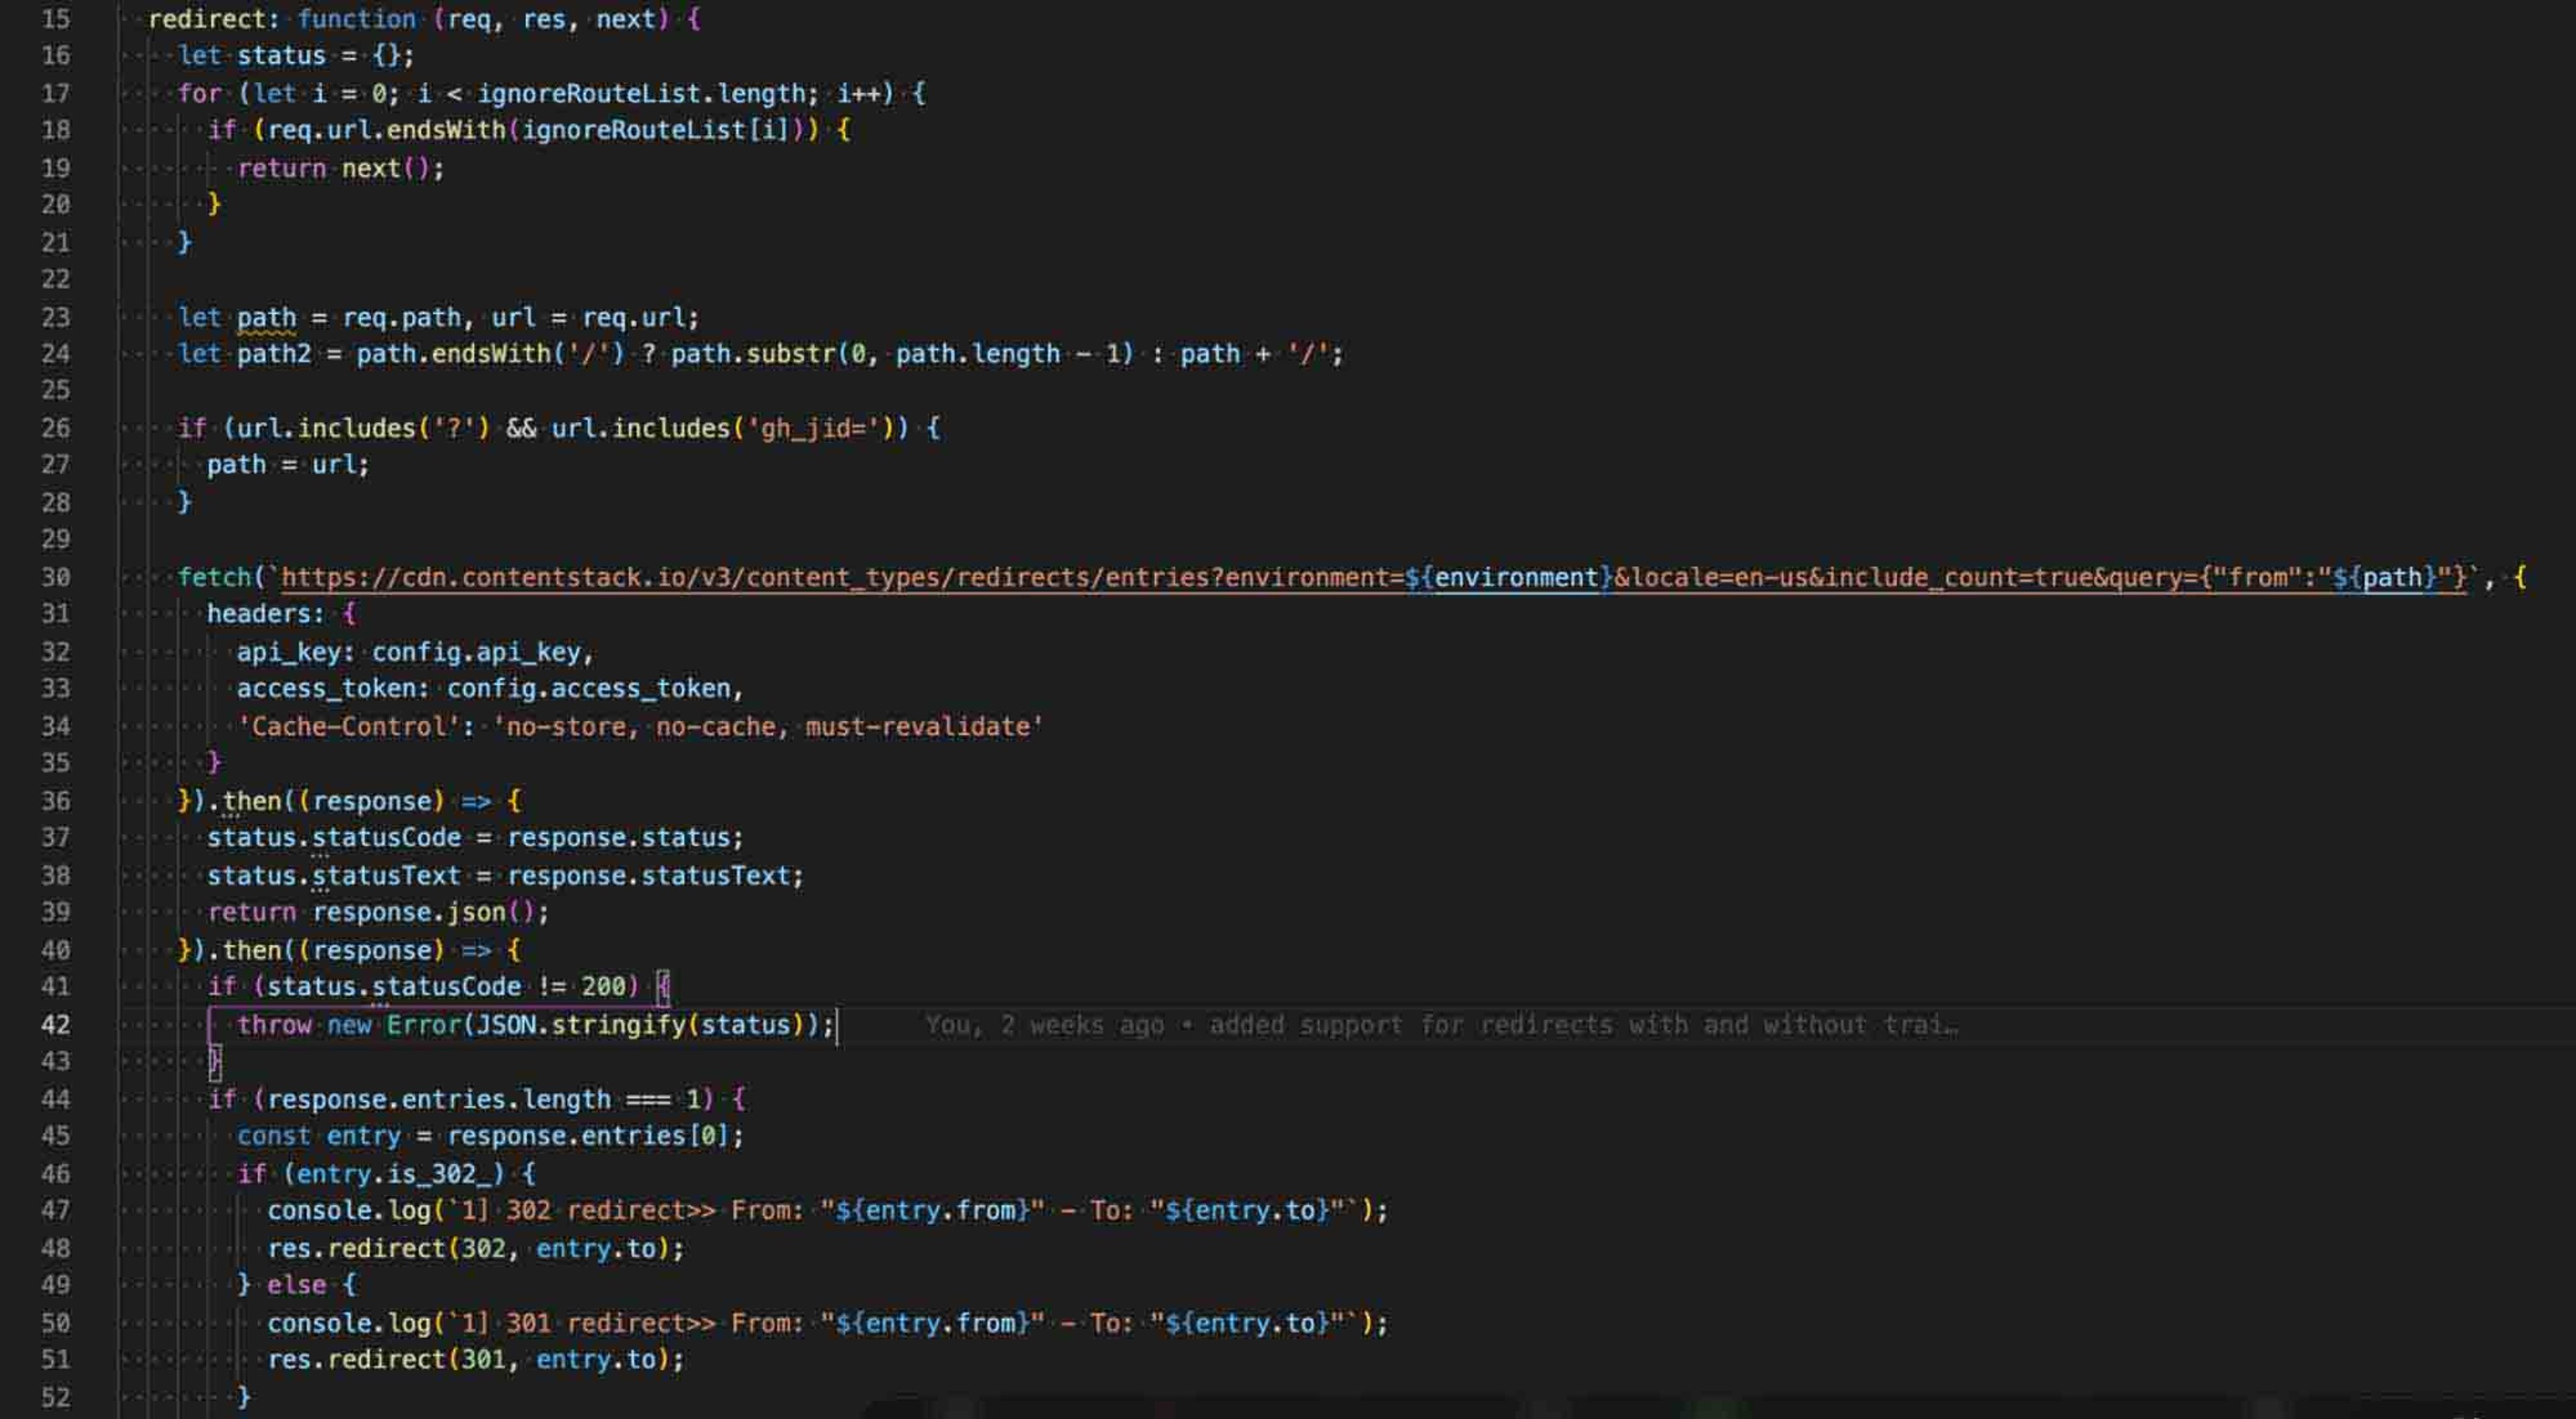Screen dimensions: 2576x1419
Task: Click the highlighted opening brace on line 41
Action: [x=663, y=987]
